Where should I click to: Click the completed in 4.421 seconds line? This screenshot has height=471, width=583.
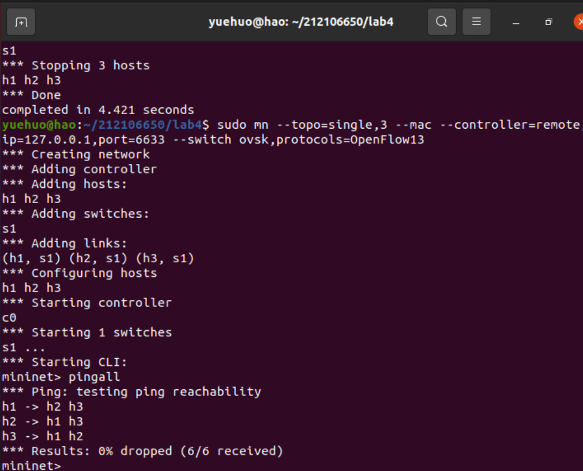click(x=98, y=110)
